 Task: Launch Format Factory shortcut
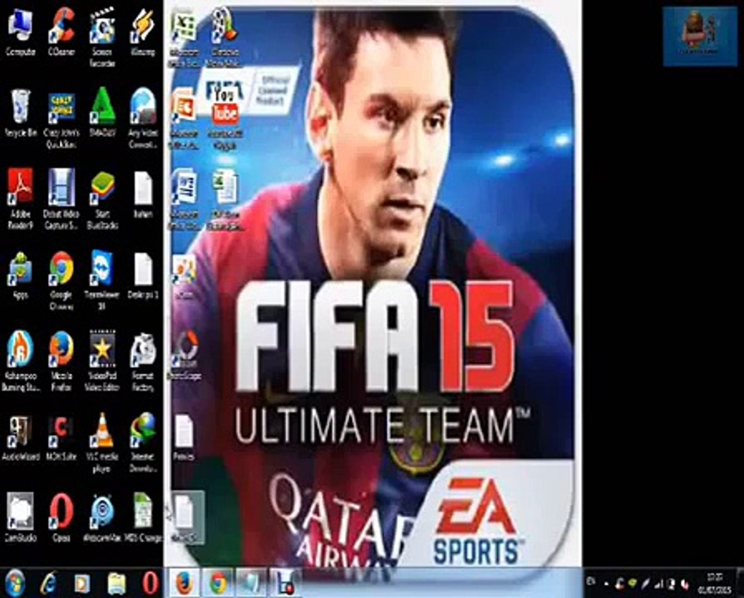pos(143,362)
